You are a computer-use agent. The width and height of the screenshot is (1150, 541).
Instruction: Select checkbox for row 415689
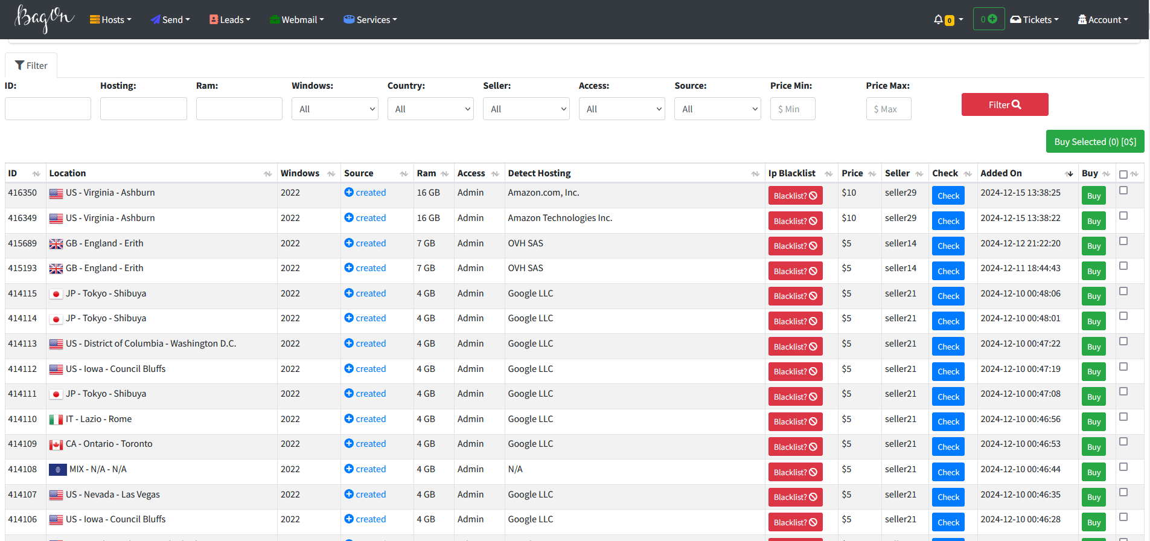tap(1123, 241)
